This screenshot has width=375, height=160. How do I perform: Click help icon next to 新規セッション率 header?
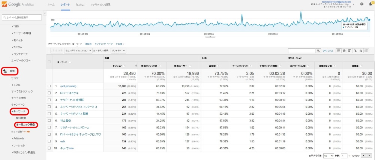pos(159,66)
